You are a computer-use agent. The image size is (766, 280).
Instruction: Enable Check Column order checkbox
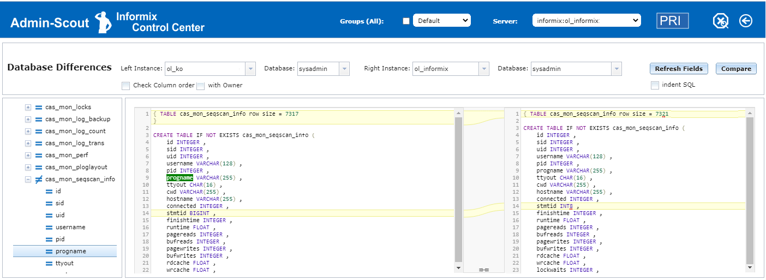(126, 85)
